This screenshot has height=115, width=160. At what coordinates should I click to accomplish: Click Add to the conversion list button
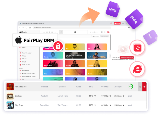(127, 58)
